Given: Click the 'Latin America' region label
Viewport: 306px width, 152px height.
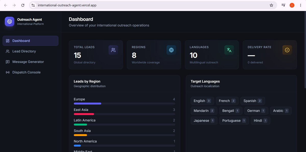Looking at the screenshot, I should click(84, 120).
